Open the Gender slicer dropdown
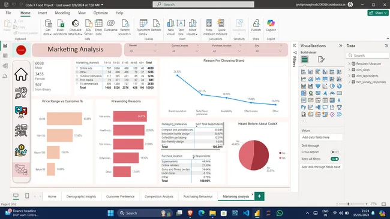Screen dimensions: 390x219 [x=155, y=51]
